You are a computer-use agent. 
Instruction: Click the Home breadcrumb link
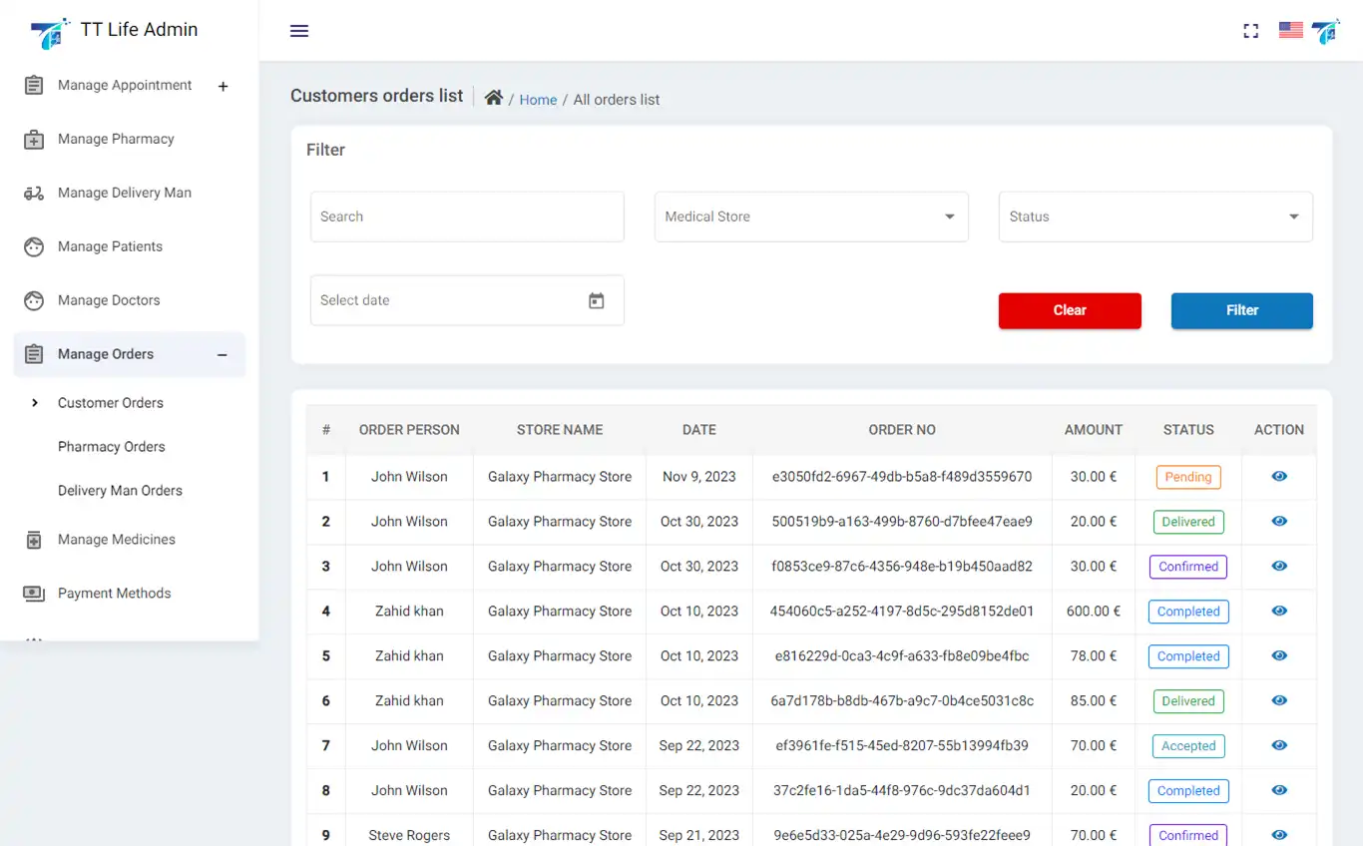[538, 100]
